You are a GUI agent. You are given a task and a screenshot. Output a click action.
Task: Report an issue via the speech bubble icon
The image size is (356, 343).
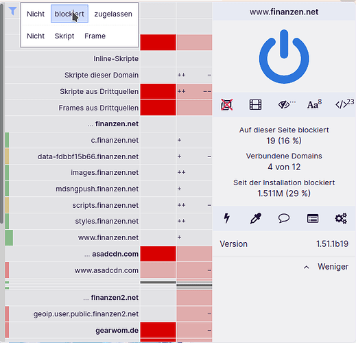pyautogui.click(x=284, y=218)
